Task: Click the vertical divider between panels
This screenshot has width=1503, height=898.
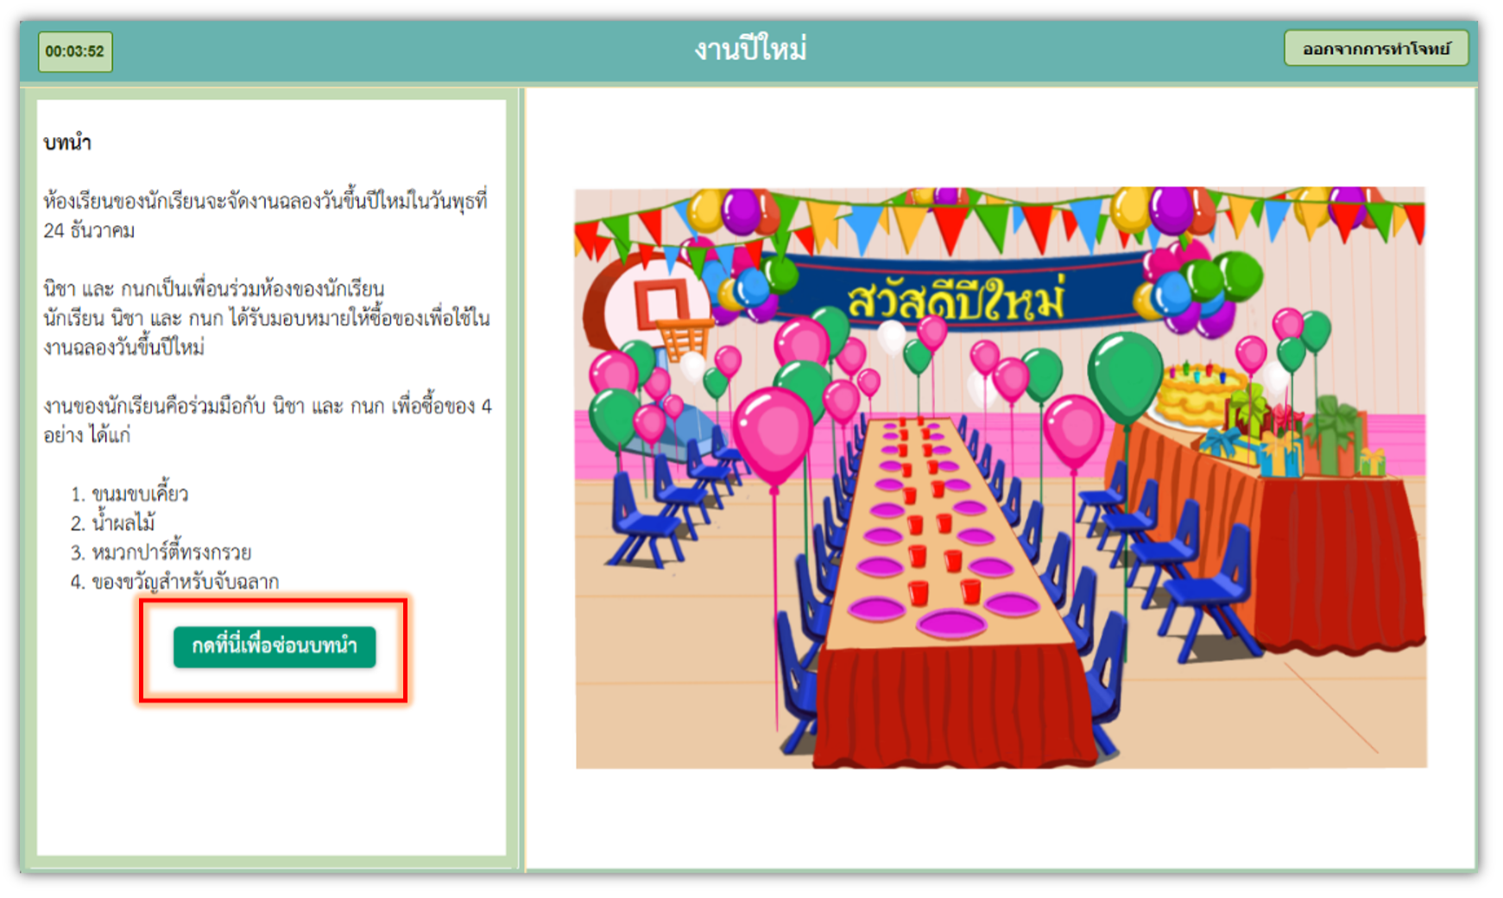Action: (x=521, y=477)
